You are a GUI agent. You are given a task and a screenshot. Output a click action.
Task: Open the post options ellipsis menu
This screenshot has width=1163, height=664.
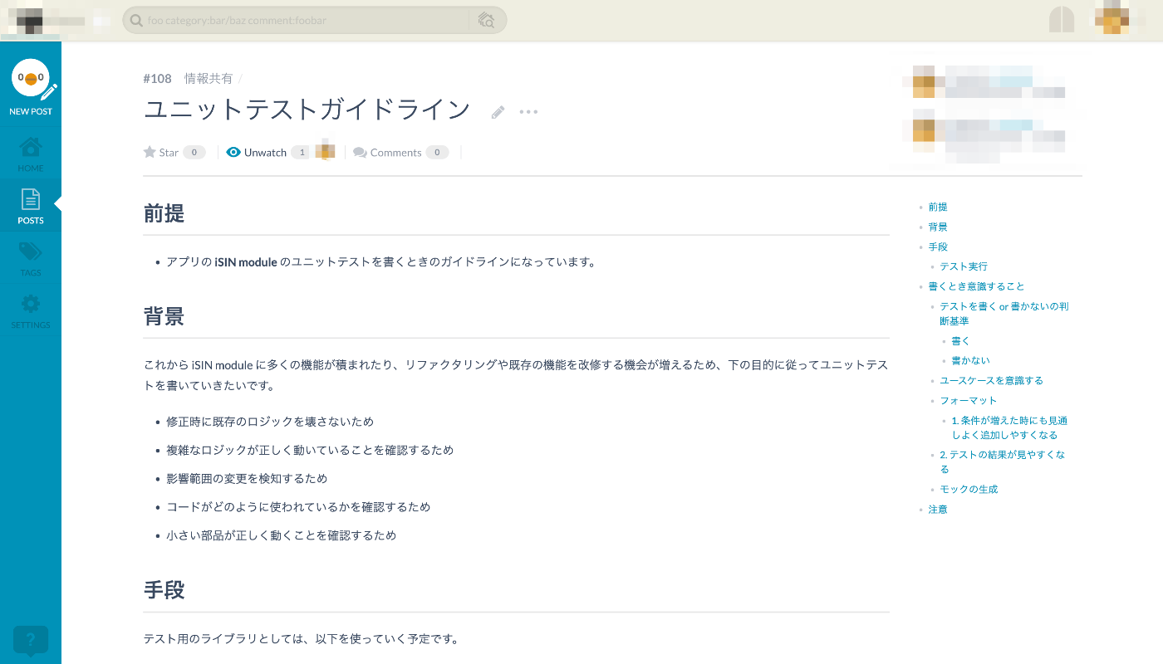coord(528,111)
